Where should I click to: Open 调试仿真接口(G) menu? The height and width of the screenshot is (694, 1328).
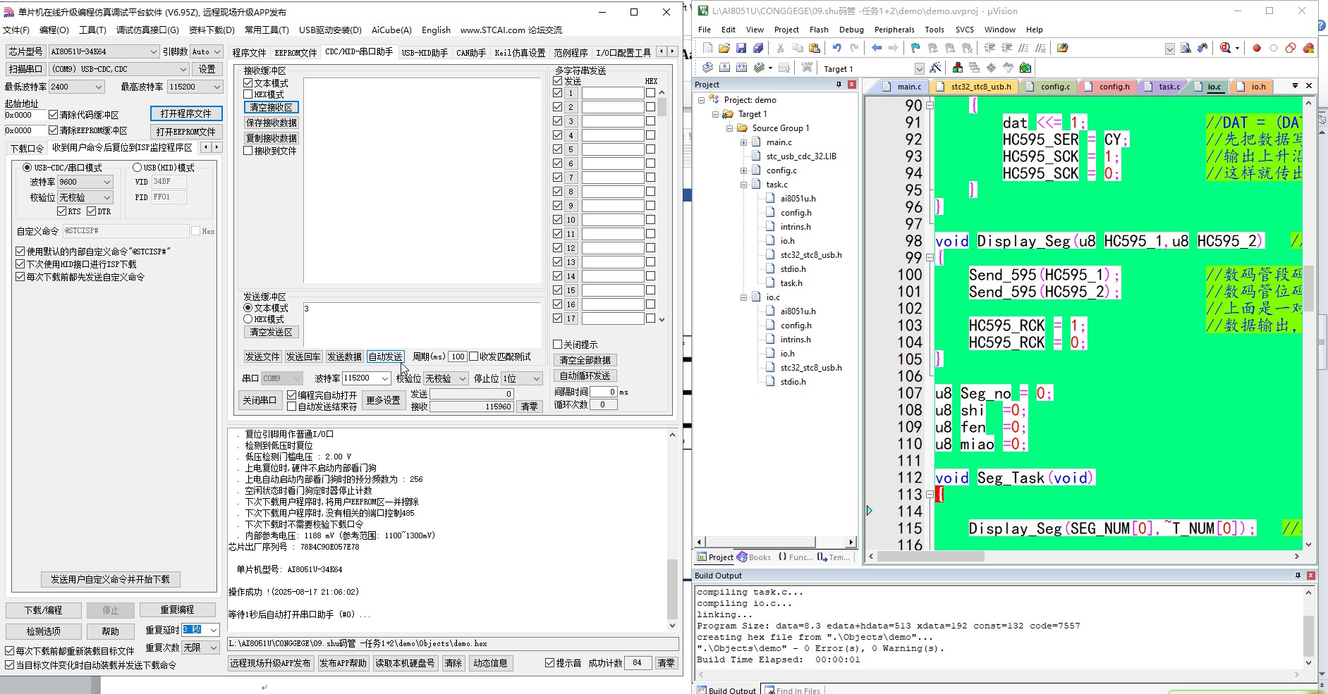pos(147,30)
